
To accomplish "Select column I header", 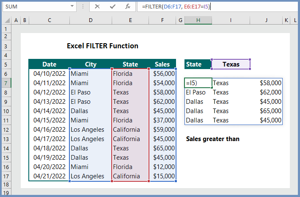I will [x=231, y=20].
